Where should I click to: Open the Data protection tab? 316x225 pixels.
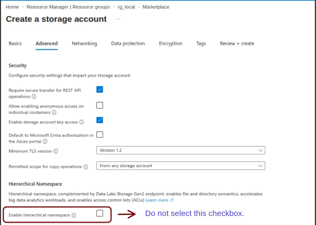(128, 44)
